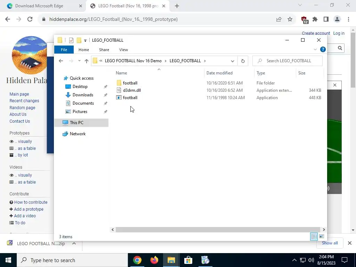Open the football folder in file list

[130, 83]
